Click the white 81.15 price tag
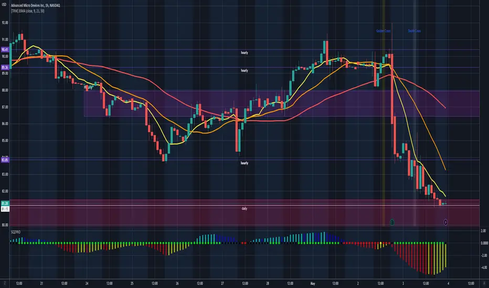Image resolution: width=489 pixels, height=288 pixels. coord(5,209)
